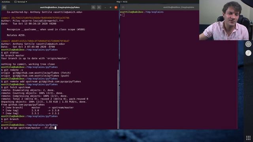Viewport: 253px width, 142px height.
Task: Click 'From github.com:pycqa/pyflakes' line
Action: click(23, 105)
